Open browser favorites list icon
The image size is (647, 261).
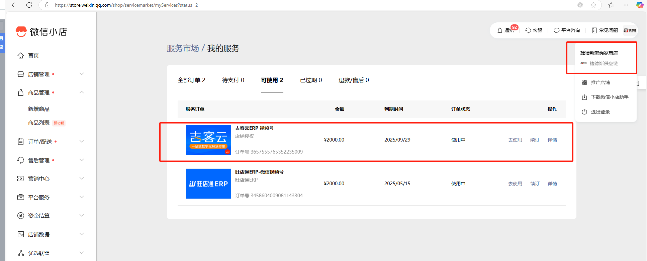pos(611,5)
